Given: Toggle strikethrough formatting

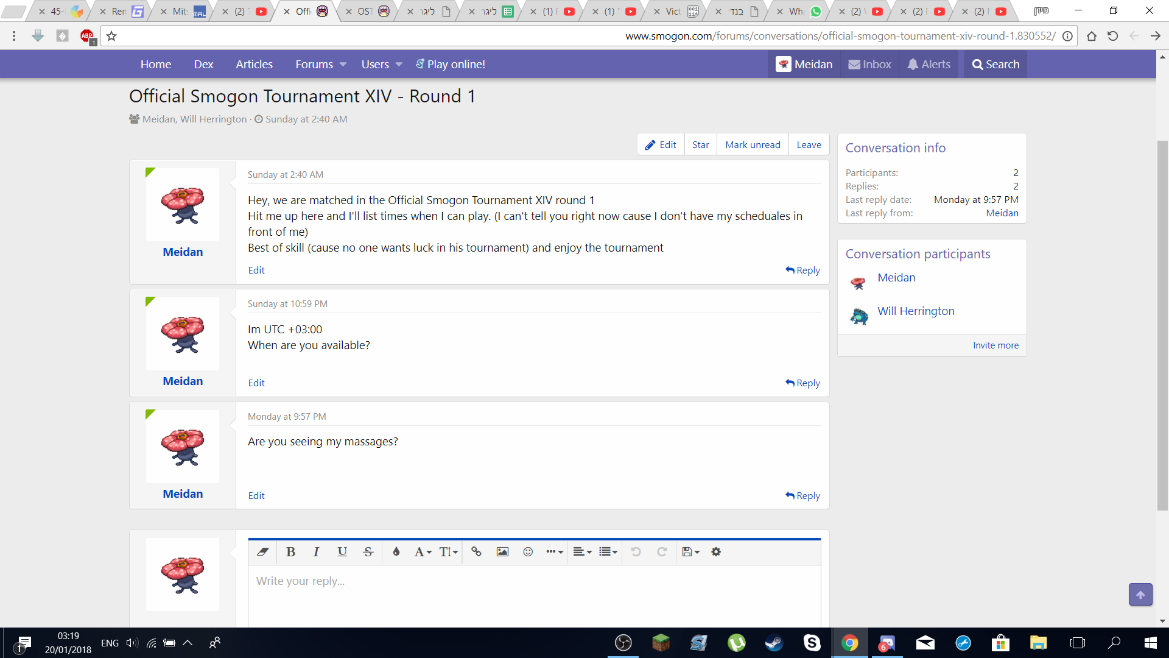Looking at the screenshot, I should [x=368, y=552].
